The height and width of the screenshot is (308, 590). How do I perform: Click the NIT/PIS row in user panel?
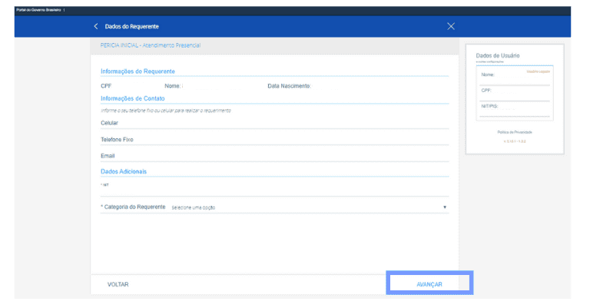515,108
